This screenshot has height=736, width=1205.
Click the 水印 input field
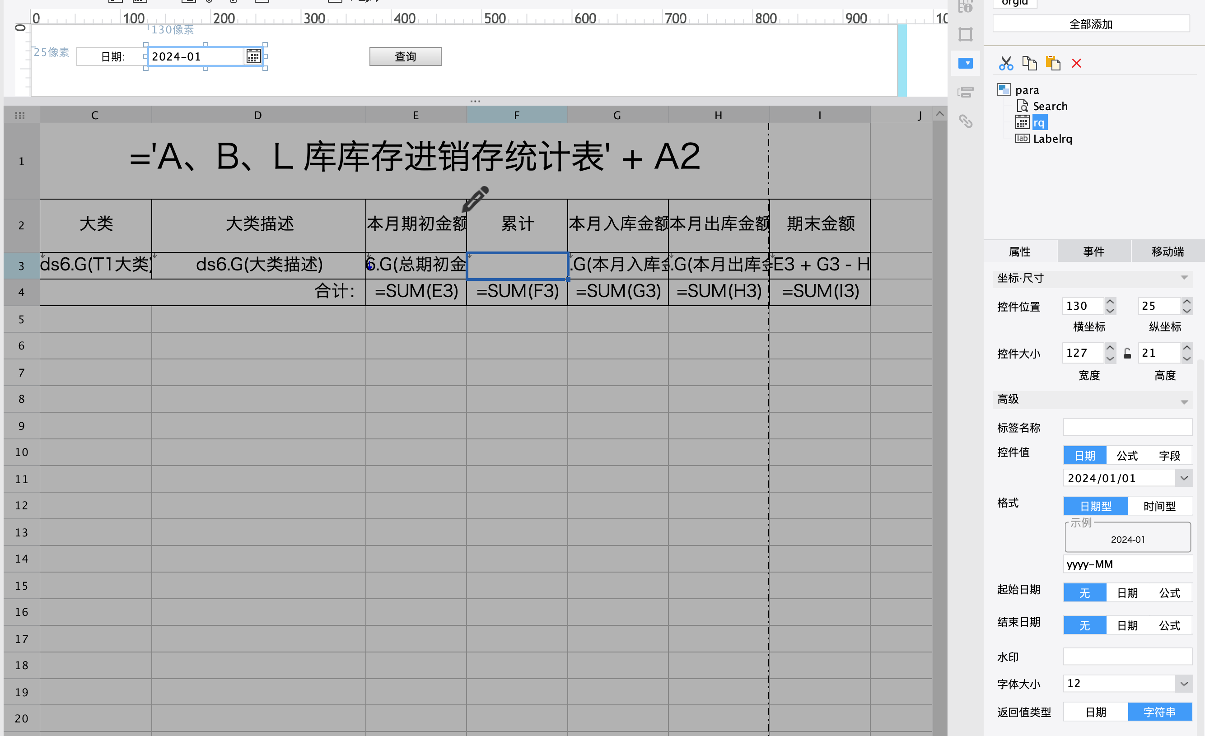click(1128, 656)
